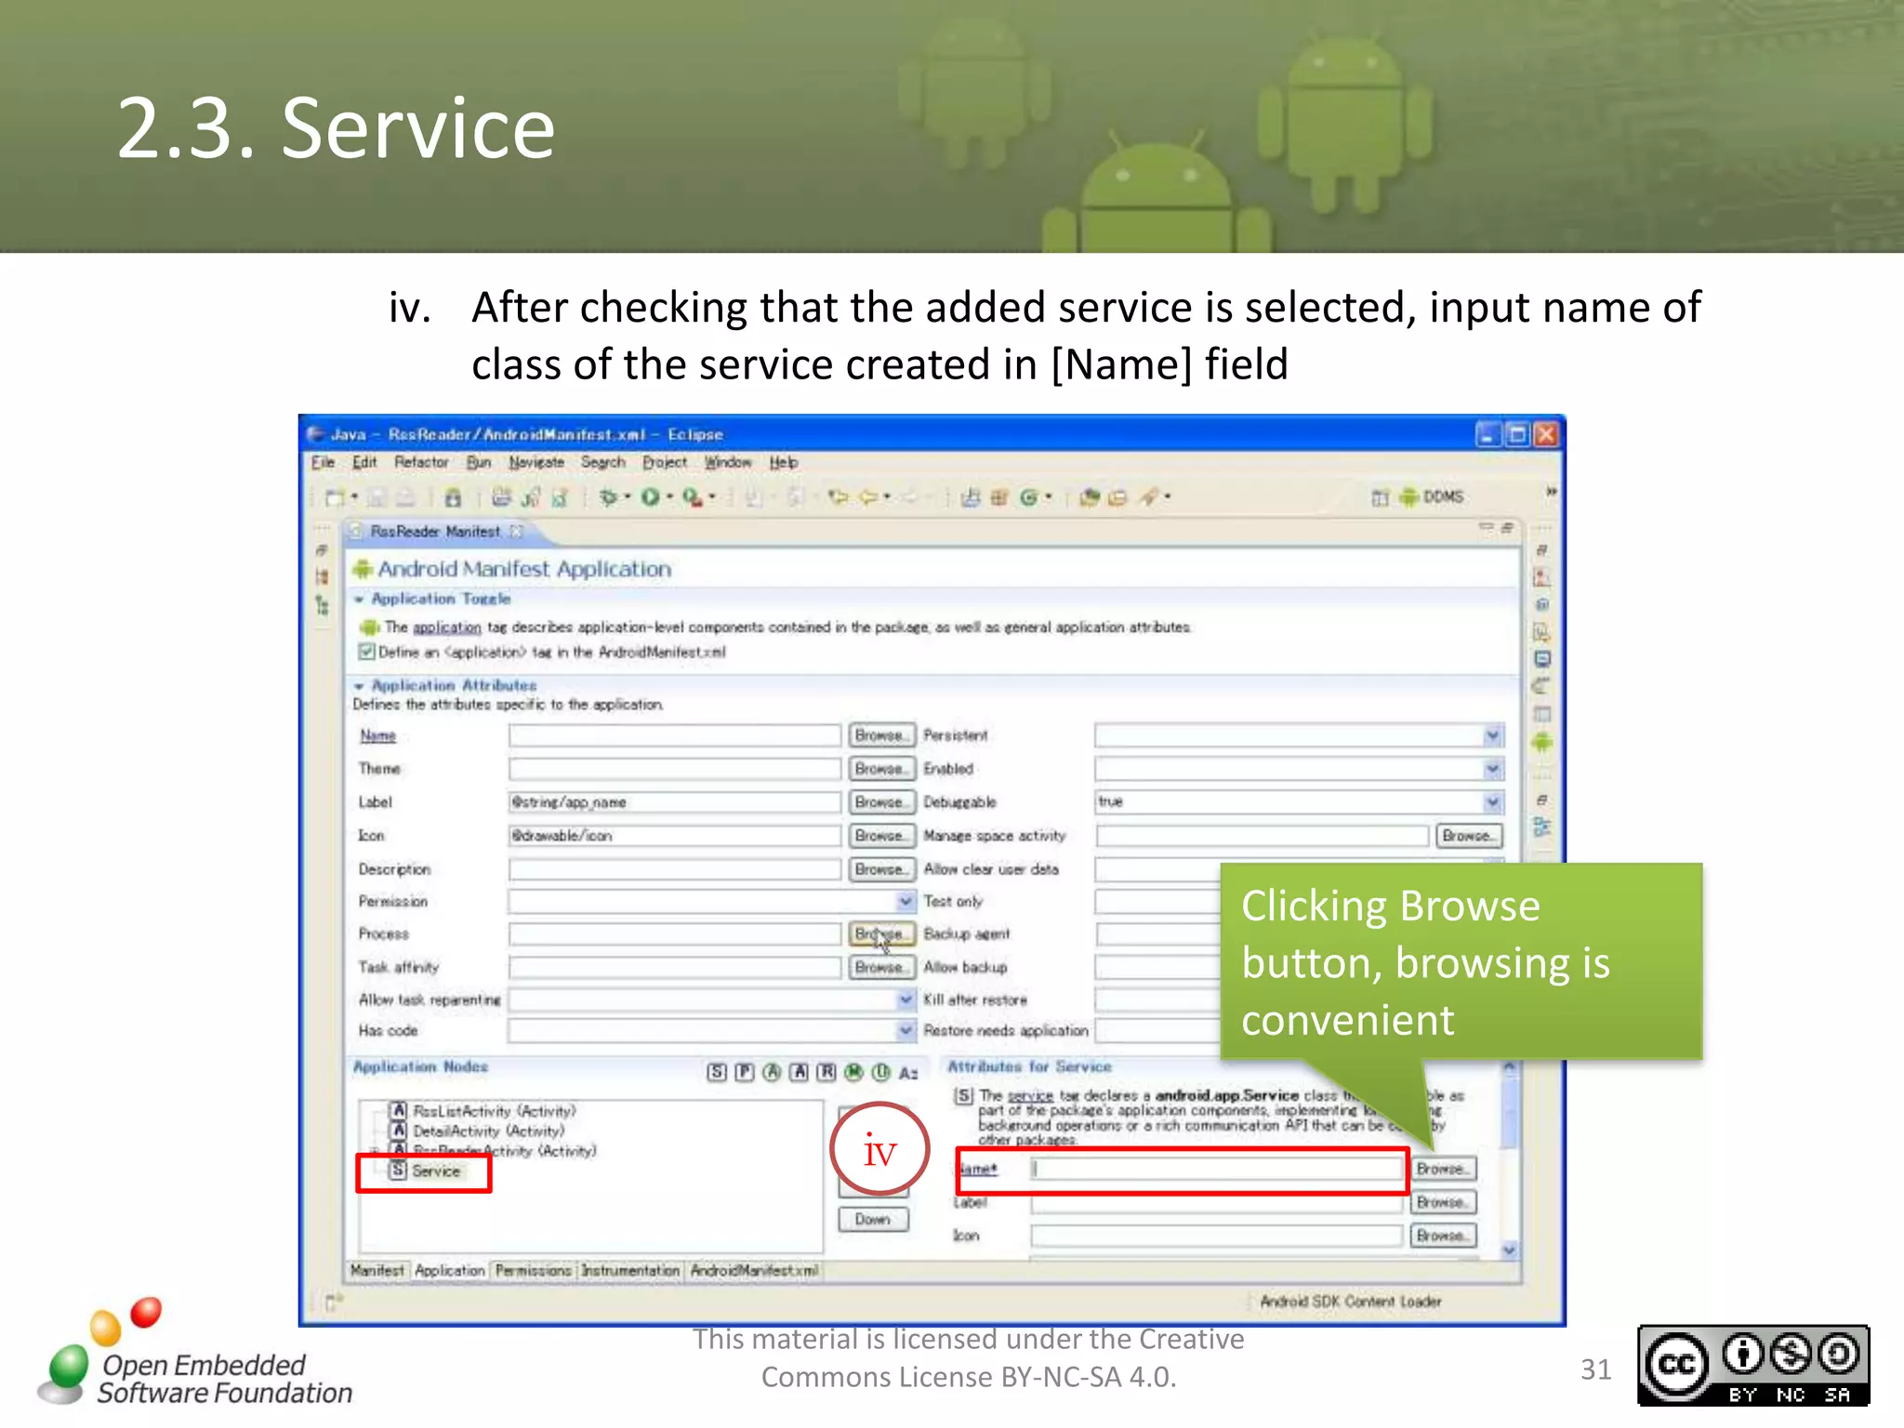The width and height of the screenshot is (1904, 1428).
Task: Open the Has code dropdown
Action: tap(906, 1030)
